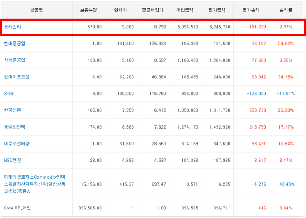Select 한국카본 return 23.98%

286,111
